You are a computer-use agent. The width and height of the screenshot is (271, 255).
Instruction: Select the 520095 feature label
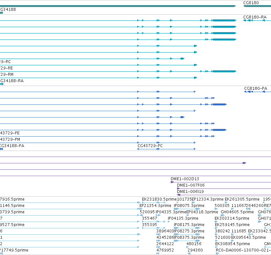[x=147, y=212]
